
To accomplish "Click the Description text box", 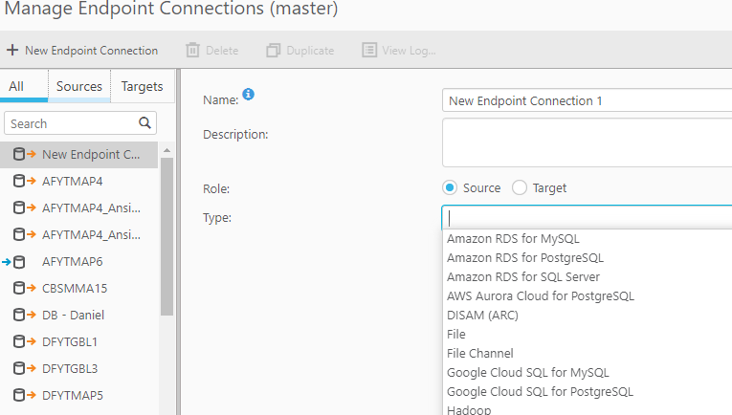I will (588, 142).
